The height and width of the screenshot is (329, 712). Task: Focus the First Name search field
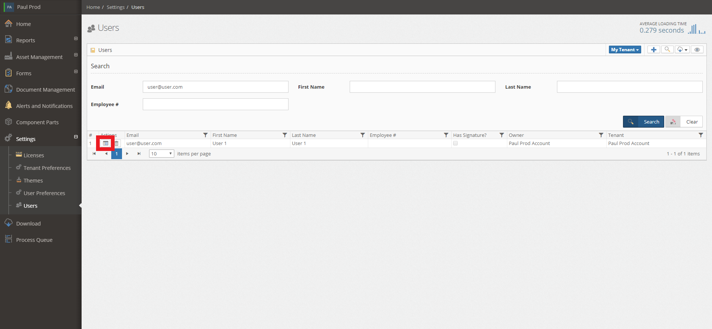tap(422, 87)
